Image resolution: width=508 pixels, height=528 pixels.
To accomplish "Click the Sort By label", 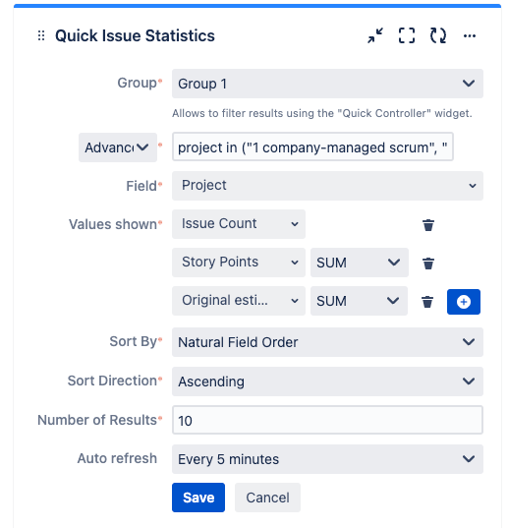I will pyautogui.click(x=134, y=342).
